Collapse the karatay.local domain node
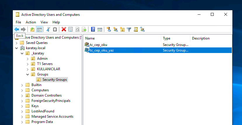Viewport: 242px width, 125px height. [17, 48]
